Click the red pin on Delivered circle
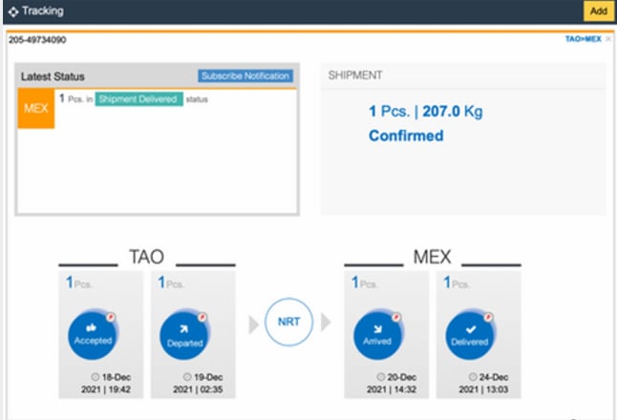 tap(487, 317)
